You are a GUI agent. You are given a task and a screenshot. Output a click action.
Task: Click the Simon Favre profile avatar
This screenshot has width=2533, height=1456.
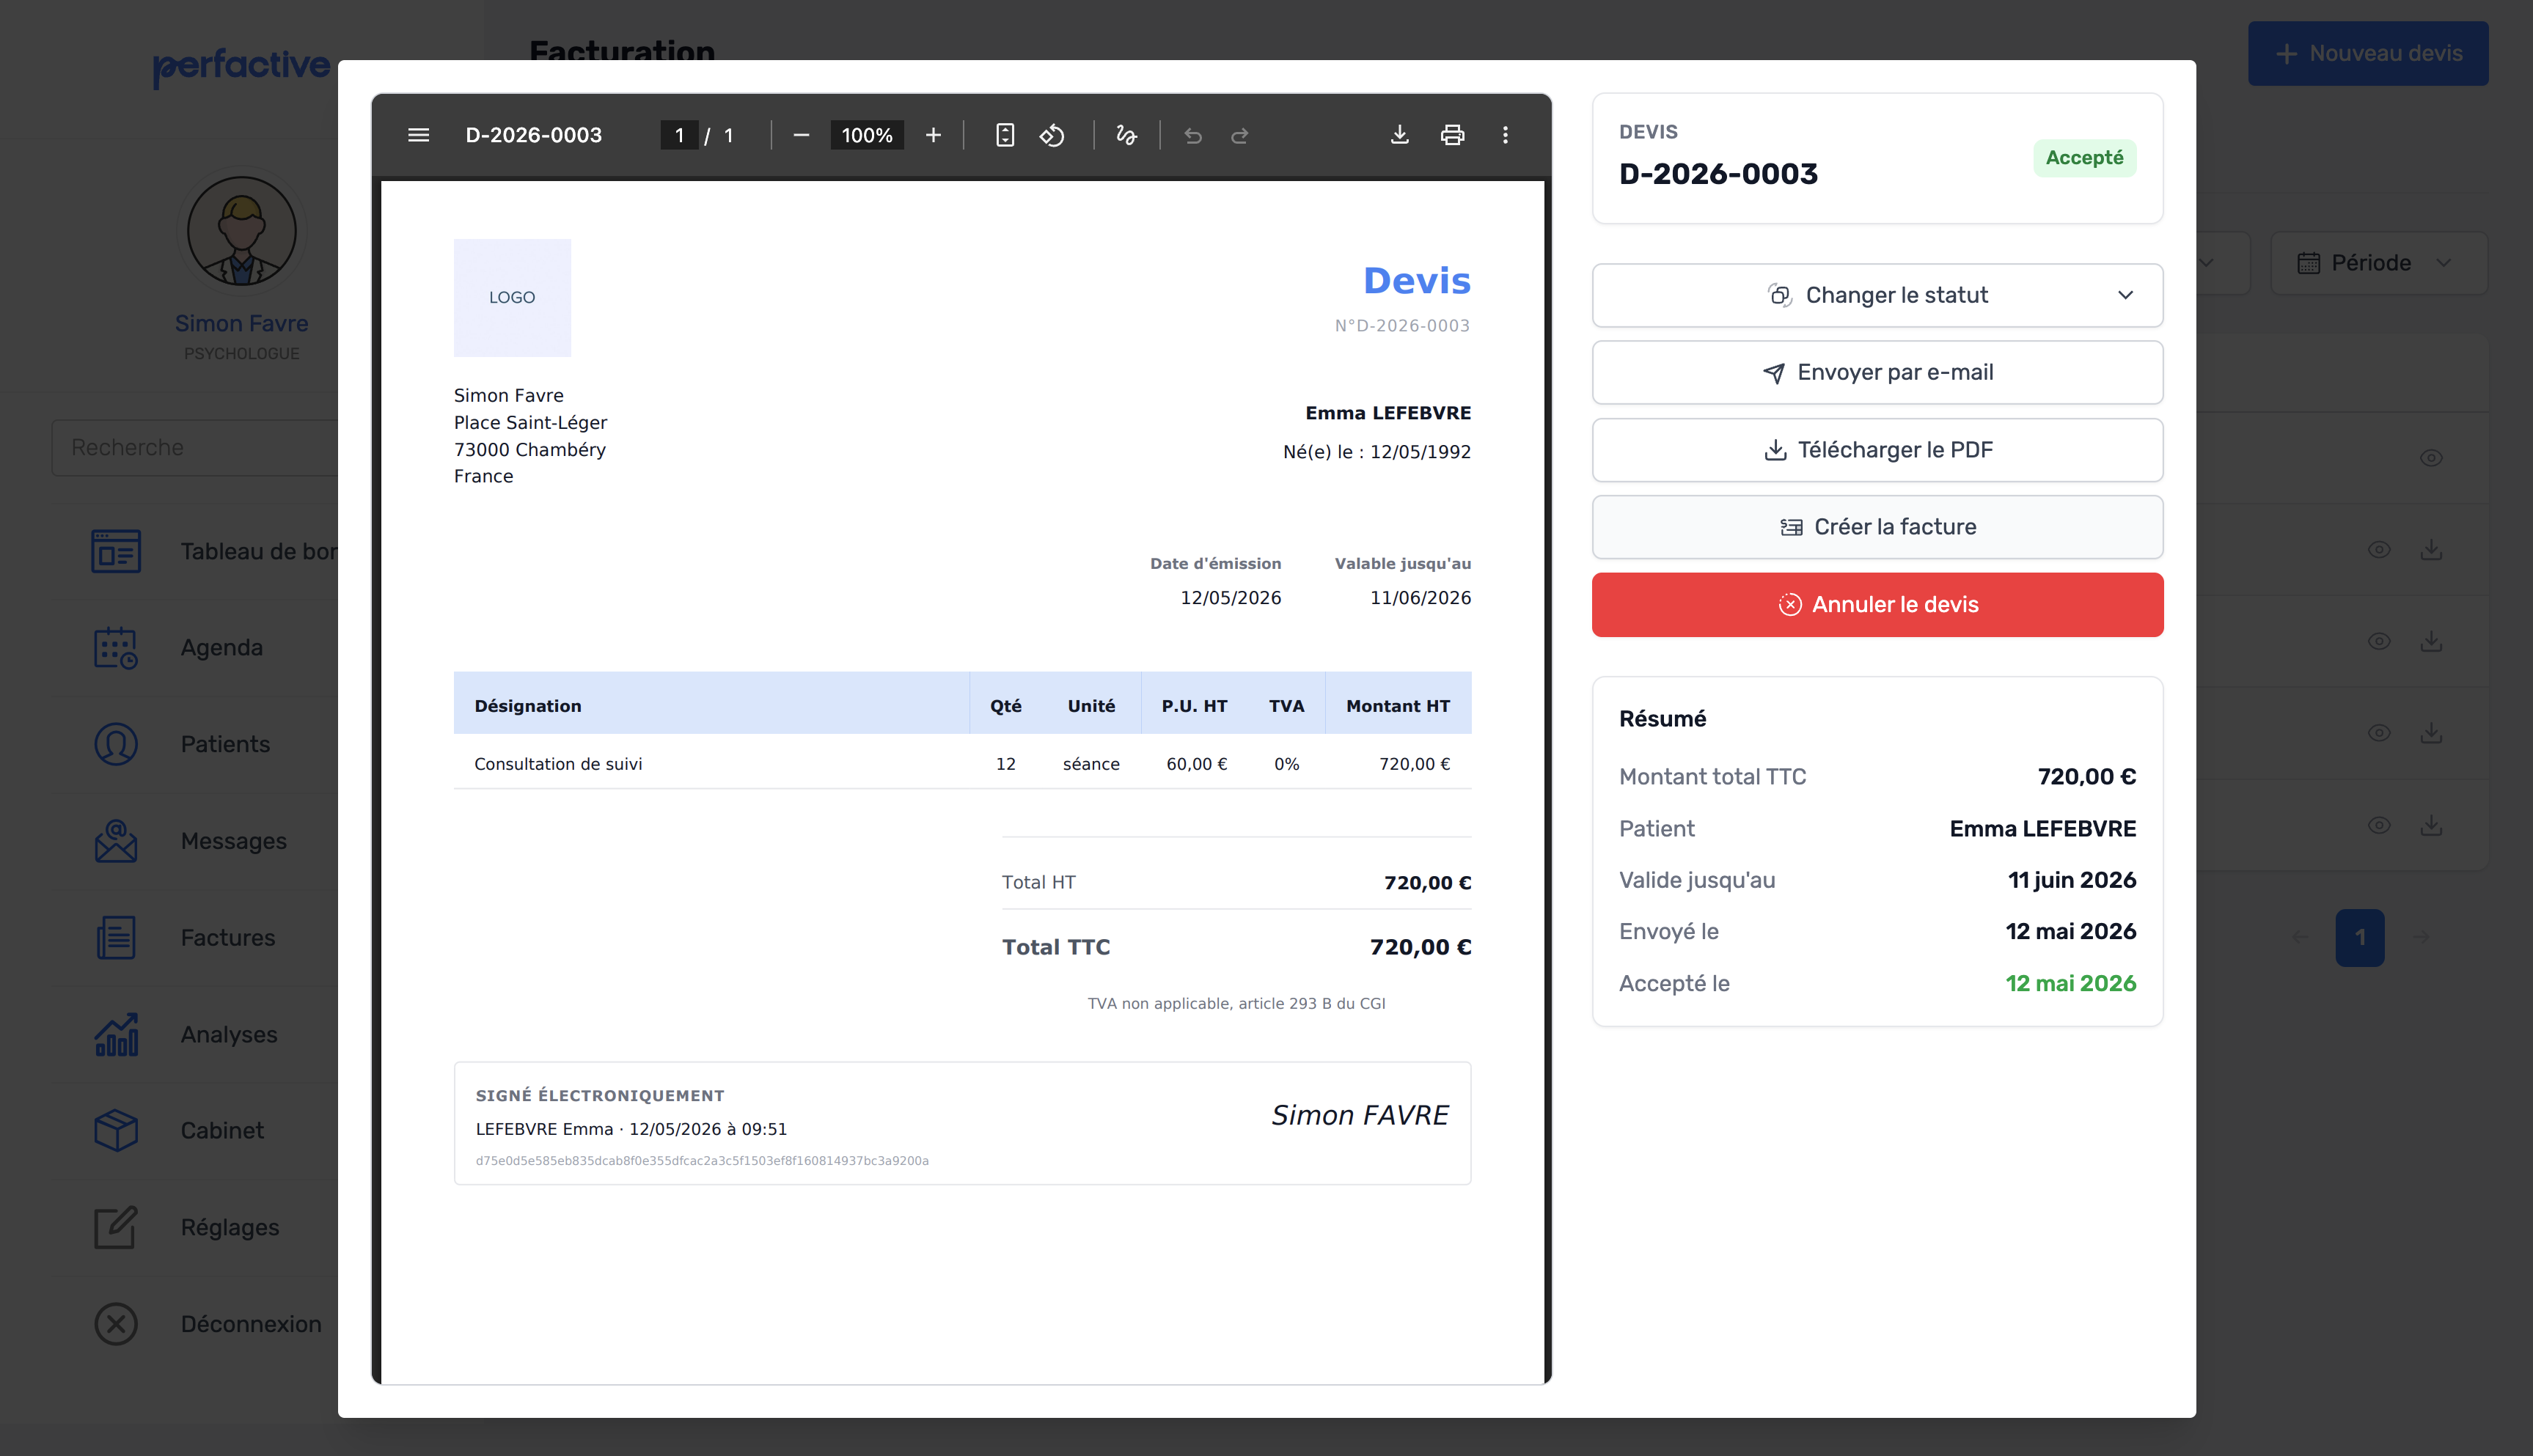242,232
